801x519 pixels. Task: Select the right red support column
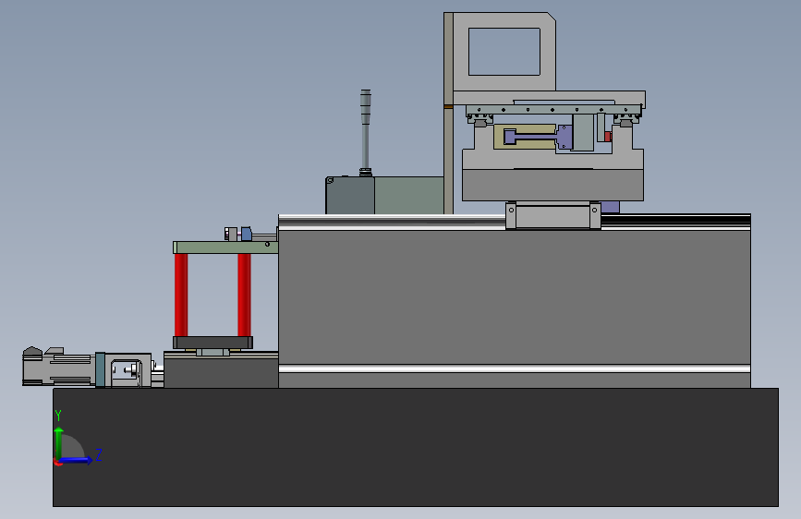point(244,295)
